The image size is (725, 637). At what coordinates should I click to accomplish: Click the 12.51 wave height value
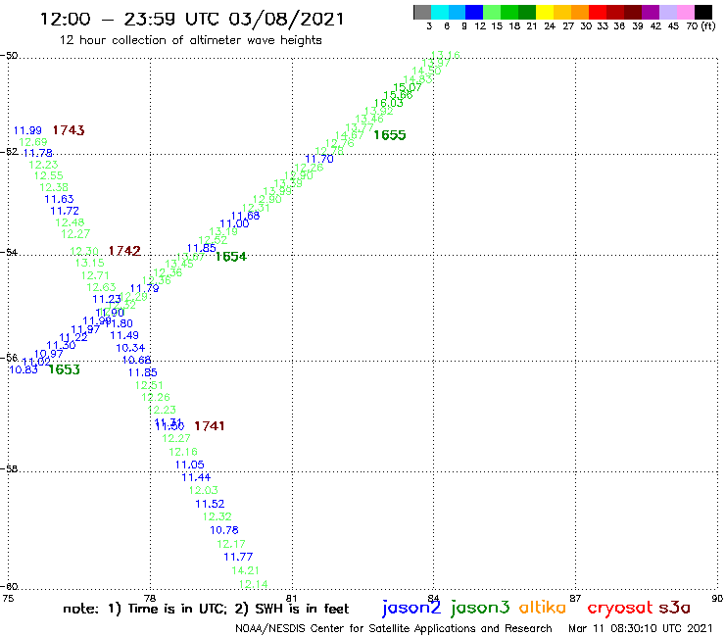pyautogui.click(x=149, y=385)
